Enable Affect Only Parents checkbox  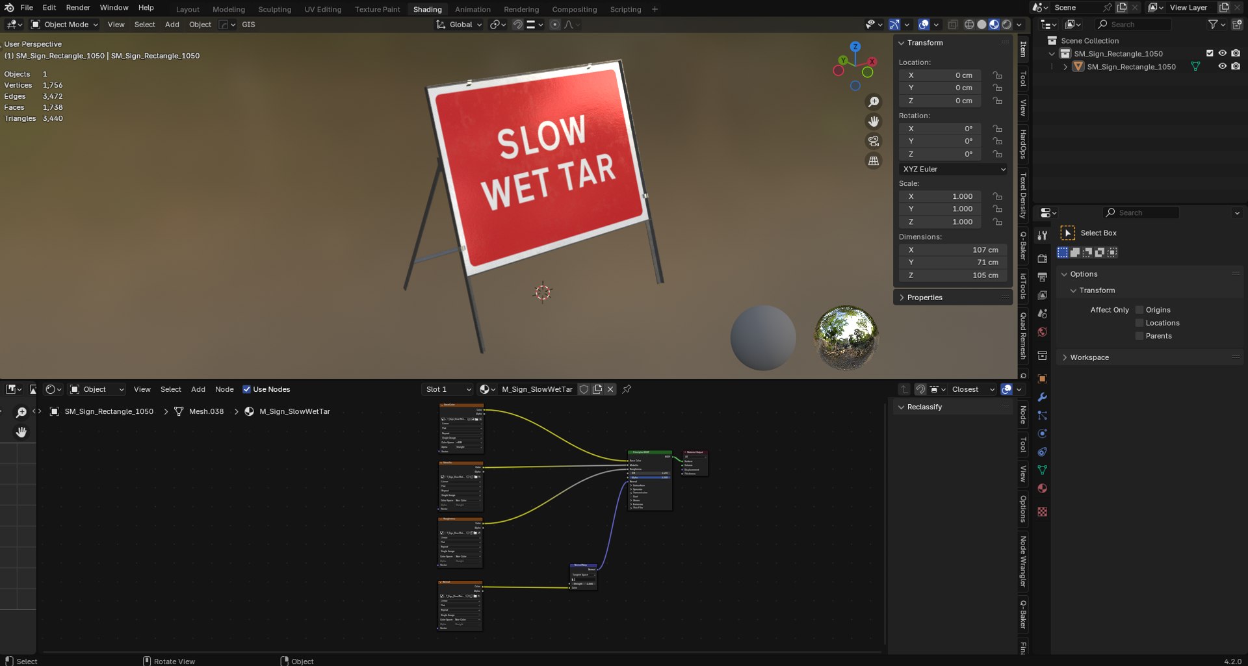tap(1139, 336)
